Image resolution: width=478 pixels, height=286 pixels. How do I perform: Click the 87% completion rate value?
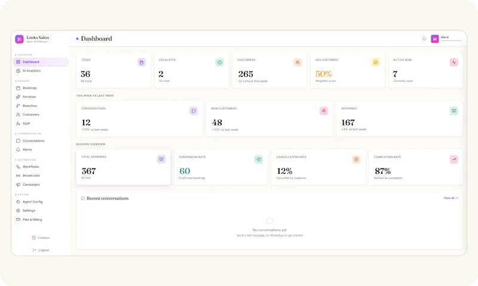point(382,171)
